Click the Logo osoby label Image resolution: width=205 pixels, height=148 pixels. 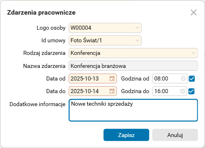[x=51, y=28]
